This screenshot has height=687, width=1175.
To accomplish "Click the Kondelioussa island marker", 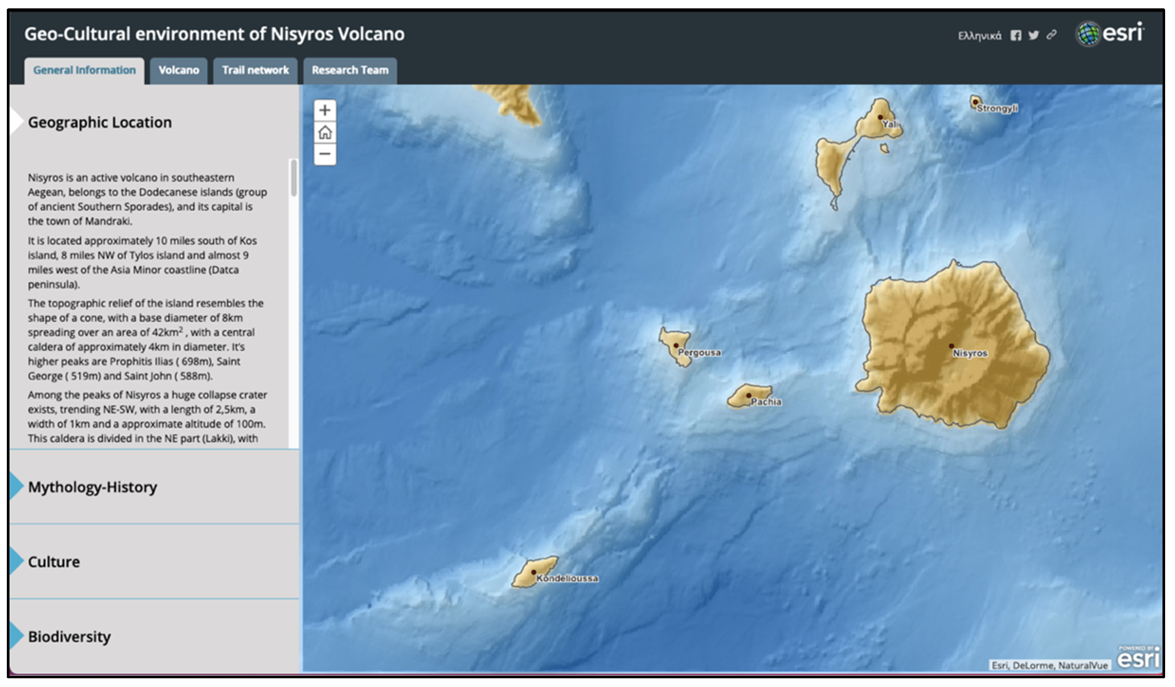I will click(x=534, y=572).
